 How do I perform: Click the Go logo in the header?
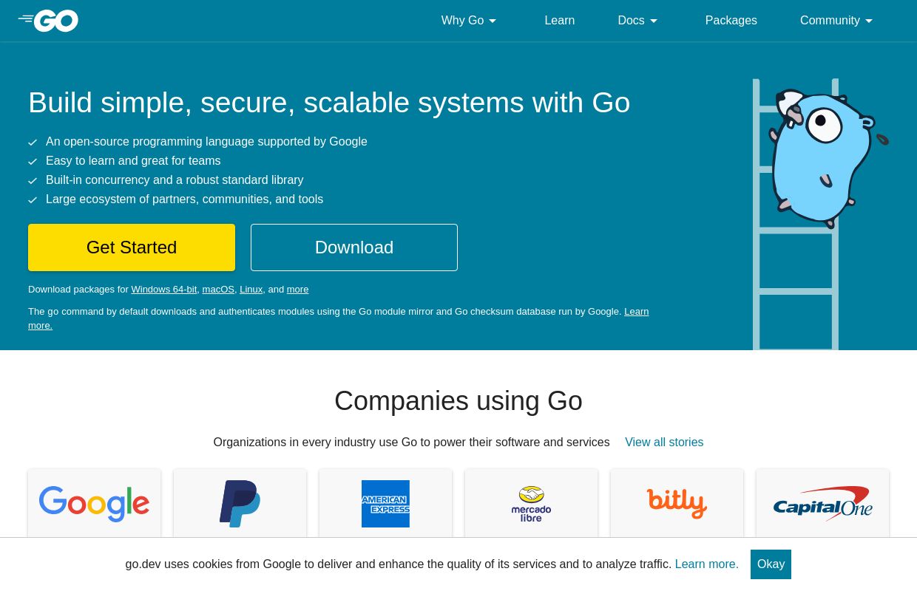47,21
